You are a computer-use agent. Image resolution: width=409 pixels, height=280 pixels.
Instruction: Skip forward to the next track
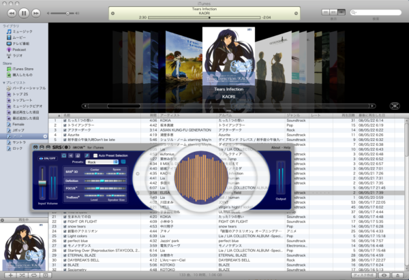tap(36, 13)
